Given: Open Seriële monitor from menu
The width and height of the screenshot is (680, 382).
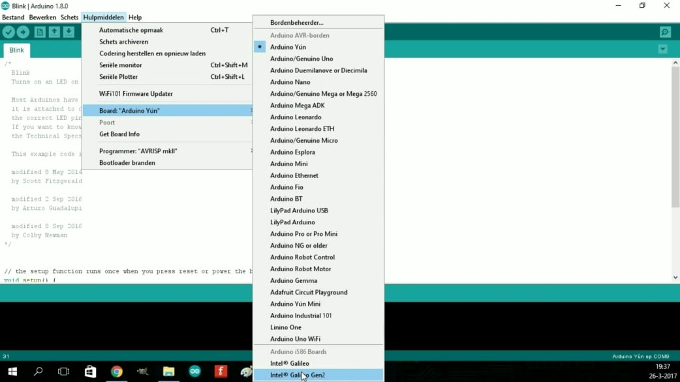Looking at the screenshot, I should [x=168, y=65].
